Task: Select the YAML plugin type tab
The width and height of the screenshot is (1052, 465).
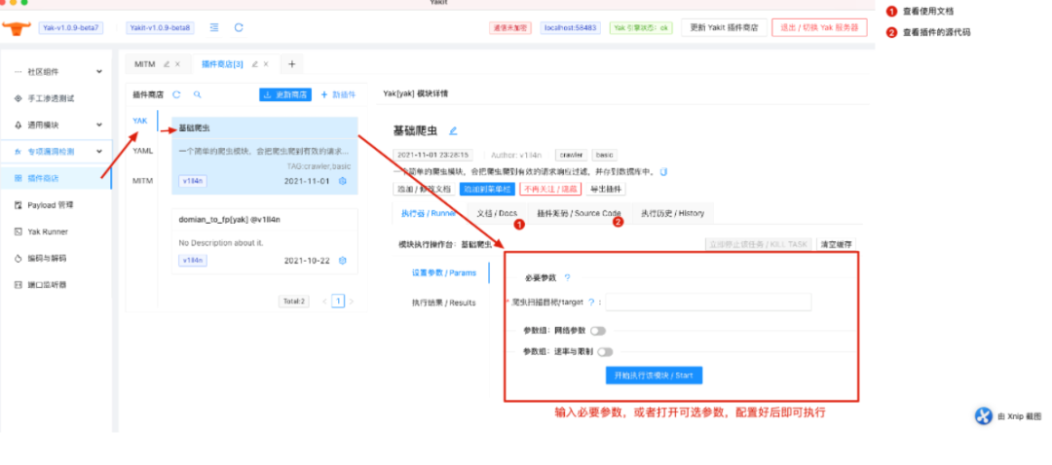Action: [142, 151]
